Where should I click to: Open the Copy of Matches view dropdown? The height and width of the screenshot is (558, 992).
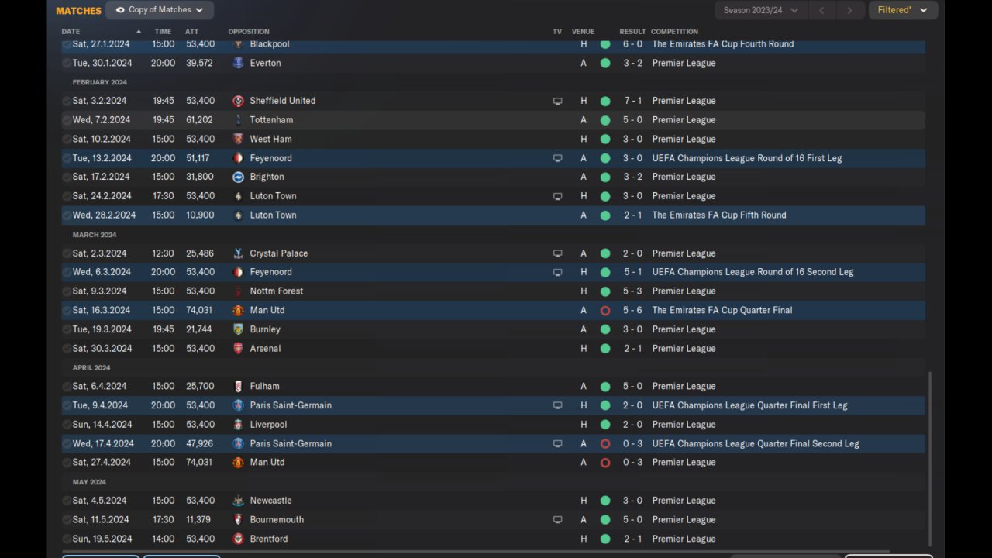(160, 10)
